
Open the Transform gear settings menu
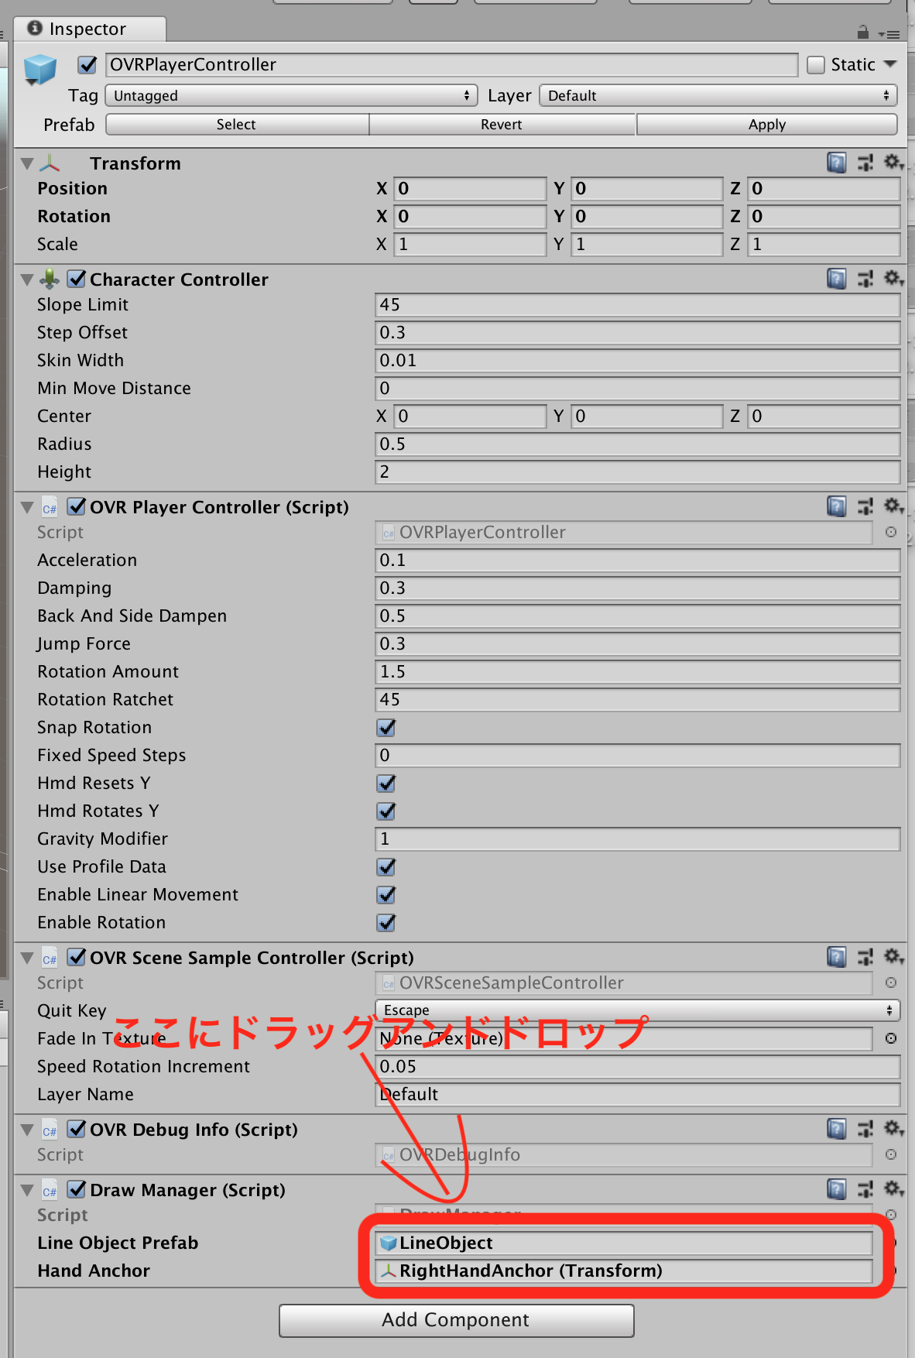893,162
